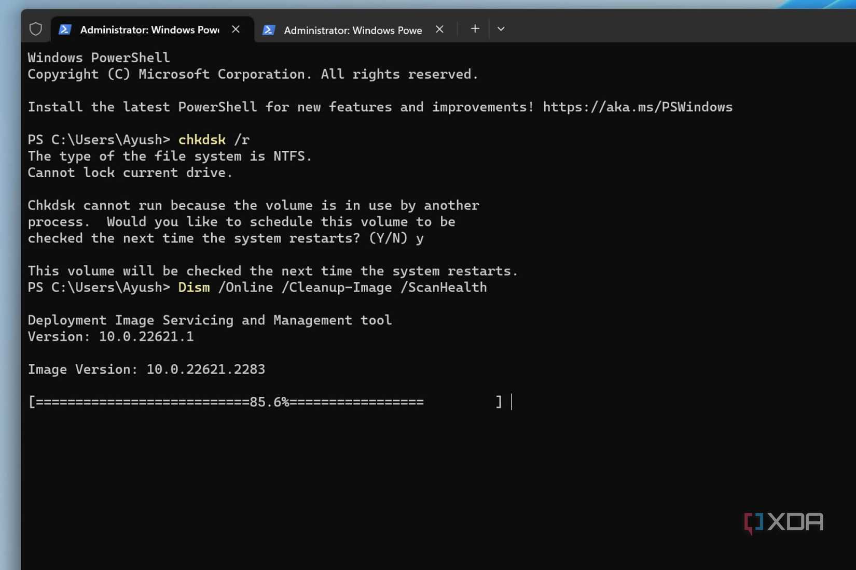Screen dimensions: 856x570
Task: Click the Cannot lock current drive message
Action: pos(130,173)
